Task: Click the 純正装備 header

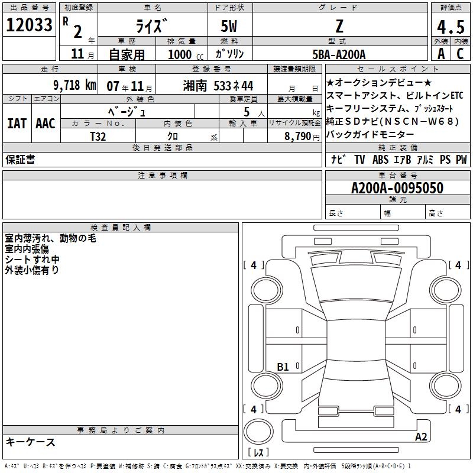Action: (x=397, y=147)
